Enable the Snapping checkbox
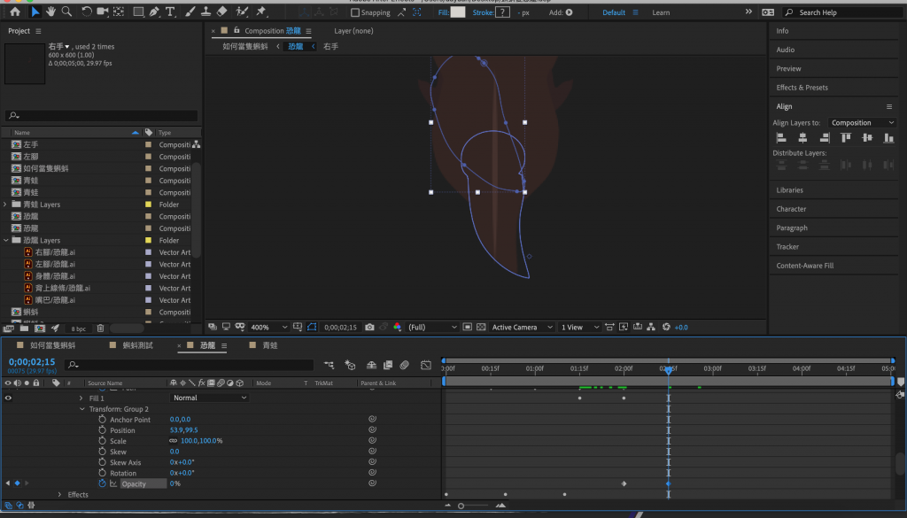This screenshot has height=518, width=907. point(355,12)
